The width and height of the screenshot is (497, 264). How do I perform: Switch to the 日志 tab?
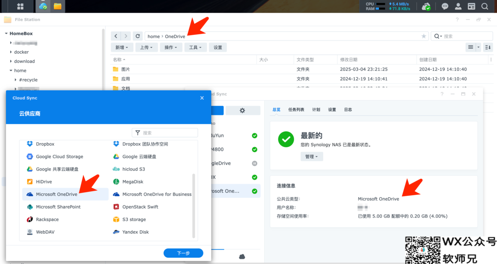click(x=348, y=109)
